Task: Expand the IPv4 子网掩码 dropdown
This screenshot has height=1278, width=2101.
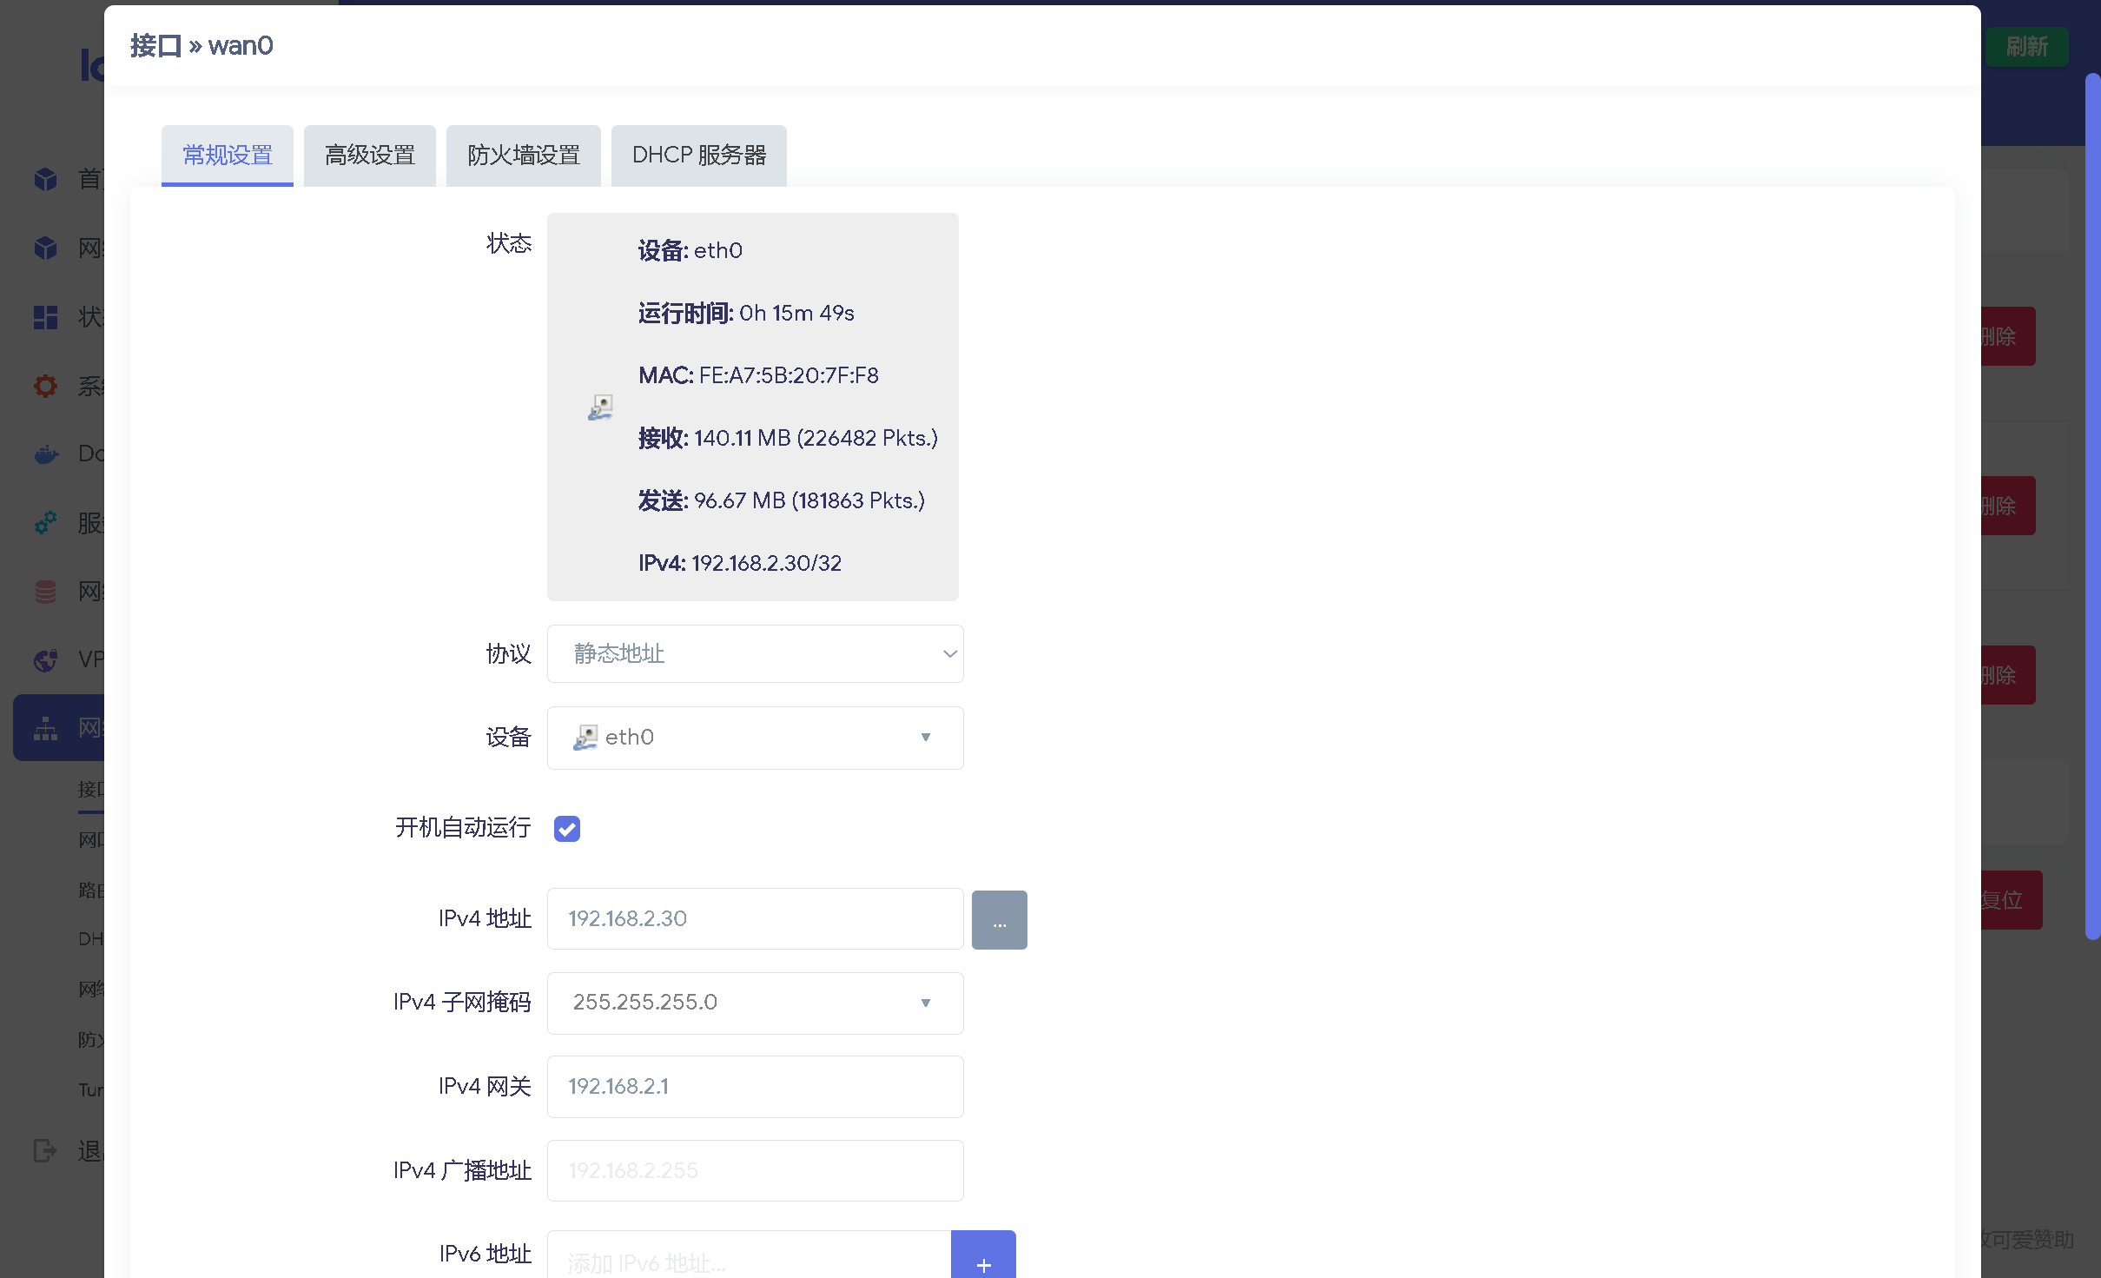Action: 756,1003
